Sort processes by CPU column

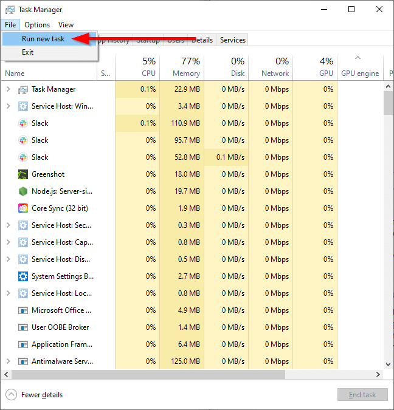pos(137,67)
